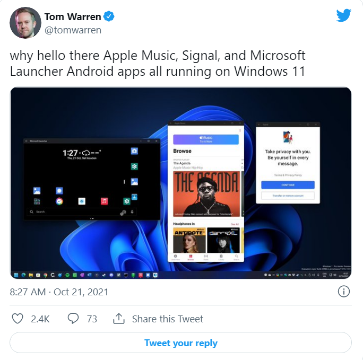
Task: Like the tweet via heart icon
Action: [x=18, y=319]
